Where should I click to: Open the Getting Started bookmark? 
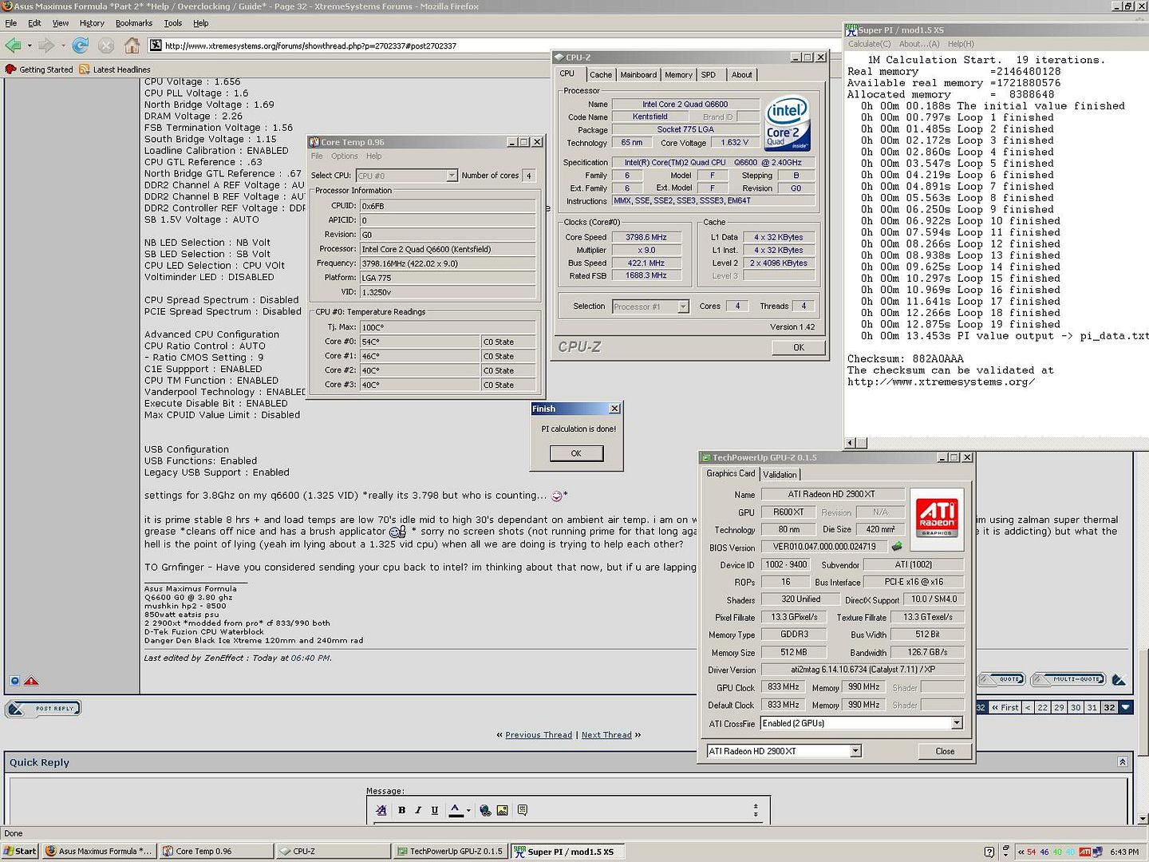pyautogui.click(x=39, y=69)
